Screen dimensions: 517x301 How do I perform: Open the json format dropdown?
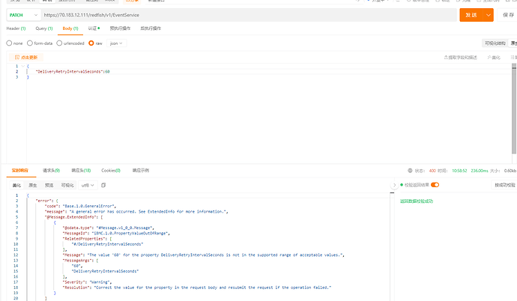116,43
